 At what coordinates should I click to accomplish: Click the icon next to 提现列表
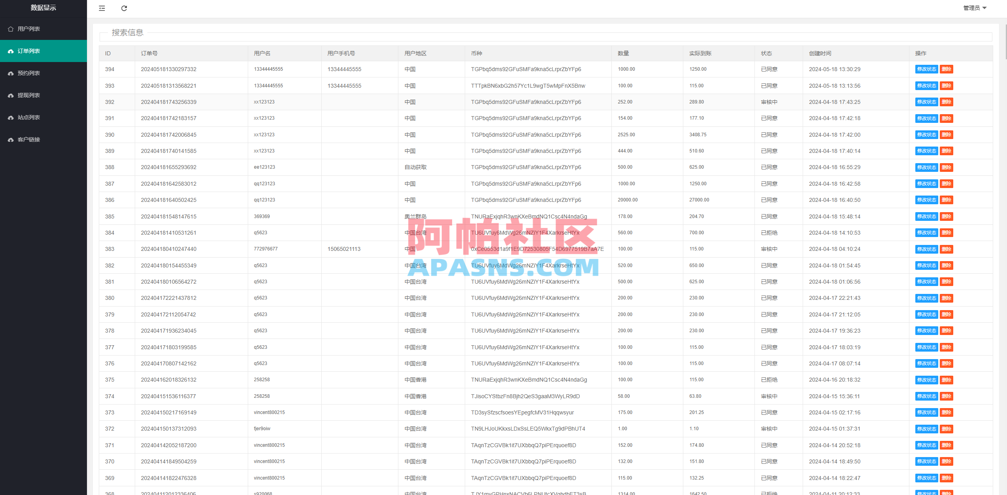point(11,95)
